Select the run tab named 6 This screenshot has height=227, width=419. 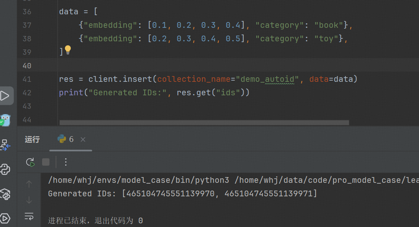(x=66, y=139)
